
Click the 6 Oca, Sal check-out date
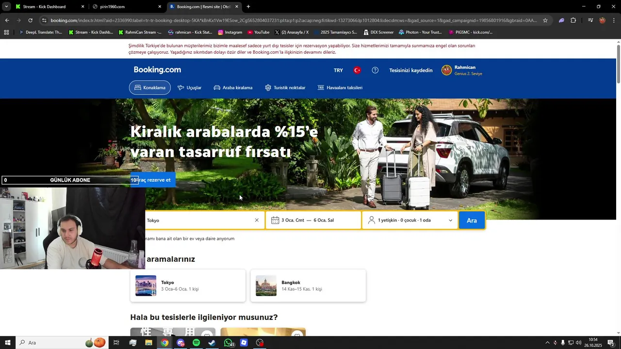point(324,220)
